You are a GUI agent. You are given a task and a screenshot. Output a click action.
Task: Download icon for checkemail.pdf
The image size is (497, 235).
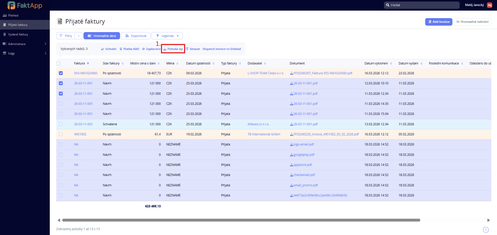291,175
